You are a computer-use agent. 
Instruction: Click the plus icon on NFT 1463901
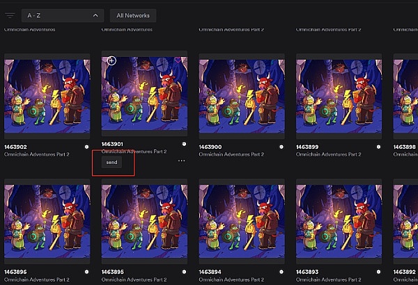[x=111, y=61]
